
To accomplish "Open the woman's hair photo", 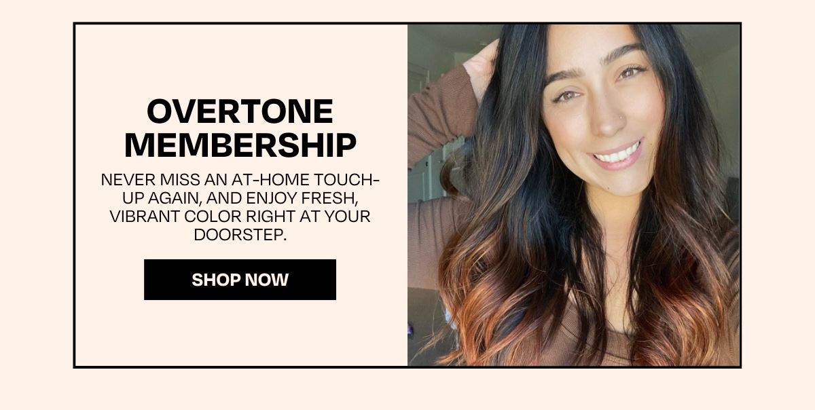I will pos(573,195).
